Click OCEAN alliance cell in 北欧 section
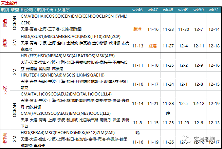The height and width of the screenshot is (149, 222). pyautogui.click(x=15, y=110)
